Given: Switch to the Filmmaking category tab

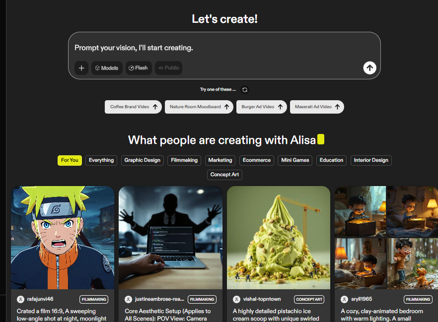Looking at the screenshot, I should pos(184,160).
